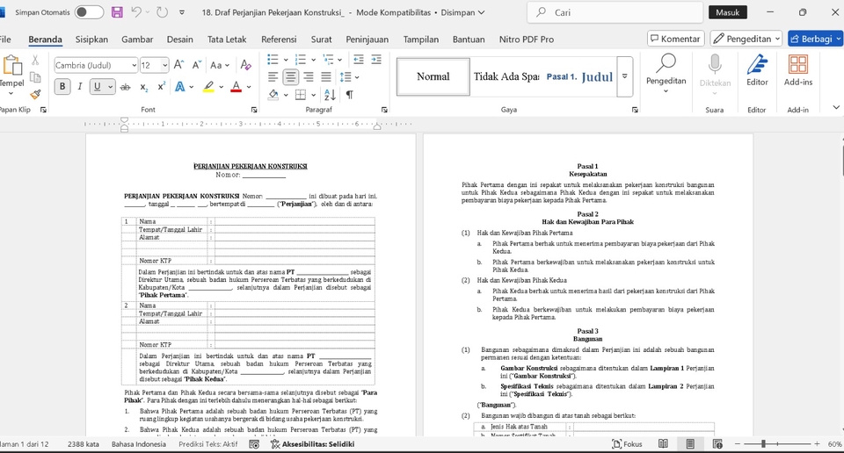
Task: Open Font dialog launcher
Action: pyautogui.click(x=254, y=110)
